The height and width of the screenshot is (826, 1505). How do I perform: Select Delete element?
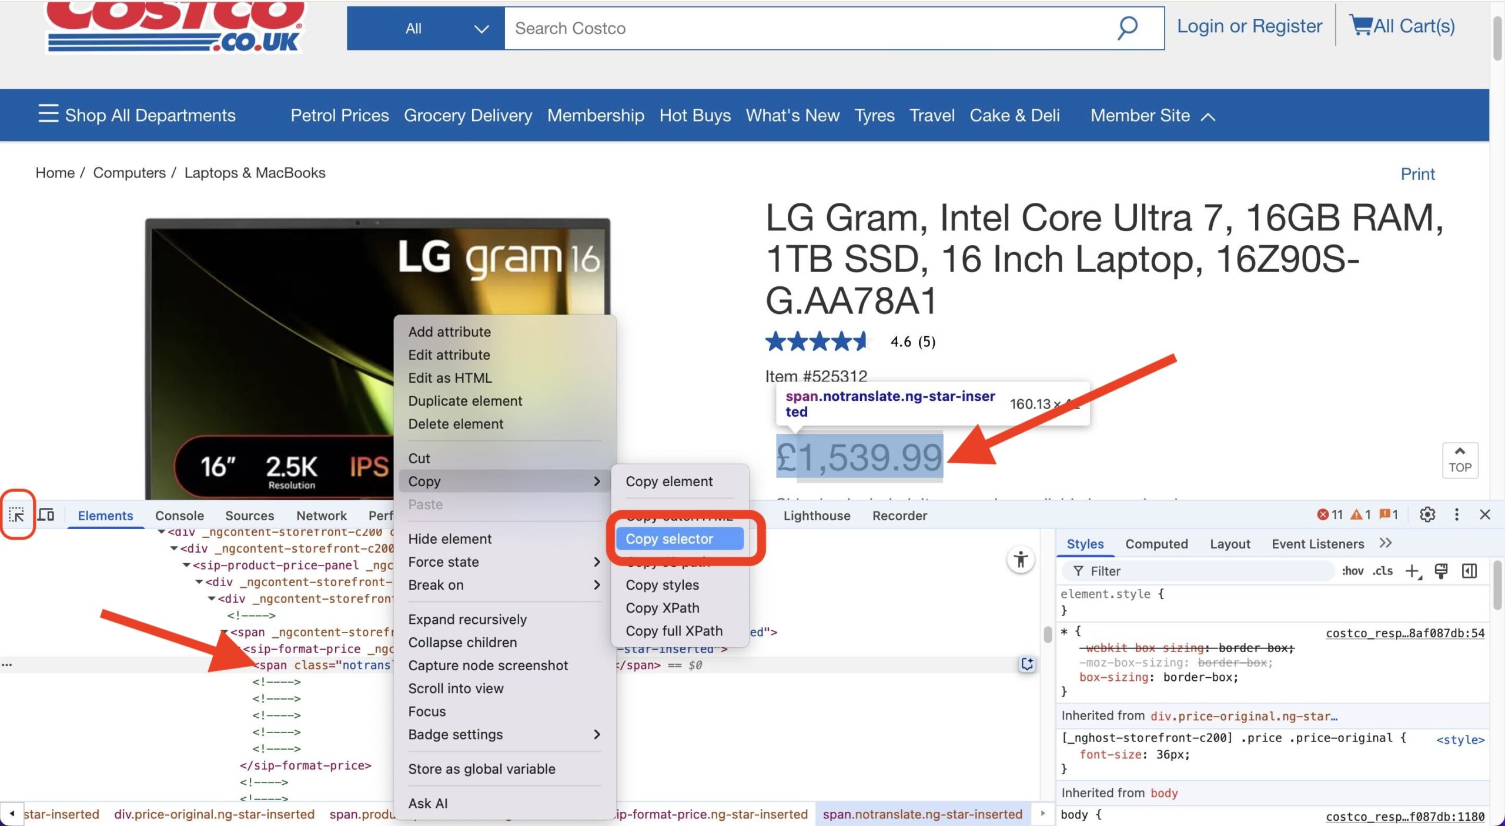504,424
